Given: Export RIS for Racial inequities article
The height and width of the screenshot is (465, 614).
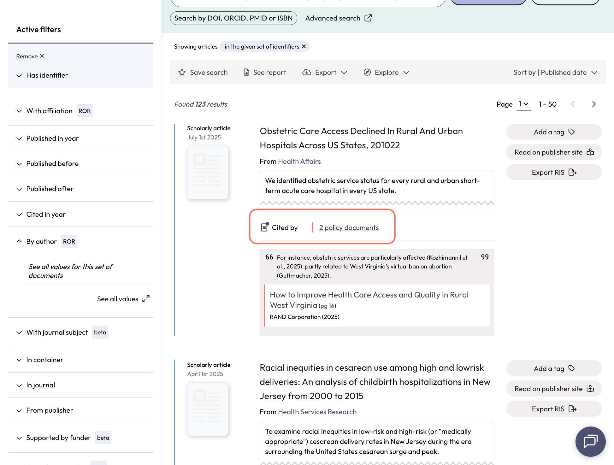Looking at the screenshot, I should pos(554,409).
